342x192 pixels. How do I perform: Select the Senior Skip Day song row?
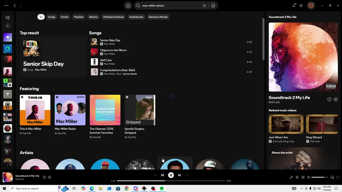click(x=172, y=42)
